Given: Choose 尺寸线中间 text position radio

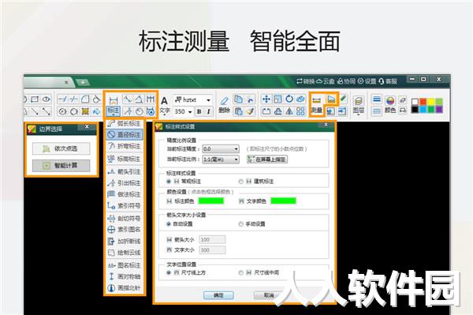Looking at the screenshot, I should (240, 272).
